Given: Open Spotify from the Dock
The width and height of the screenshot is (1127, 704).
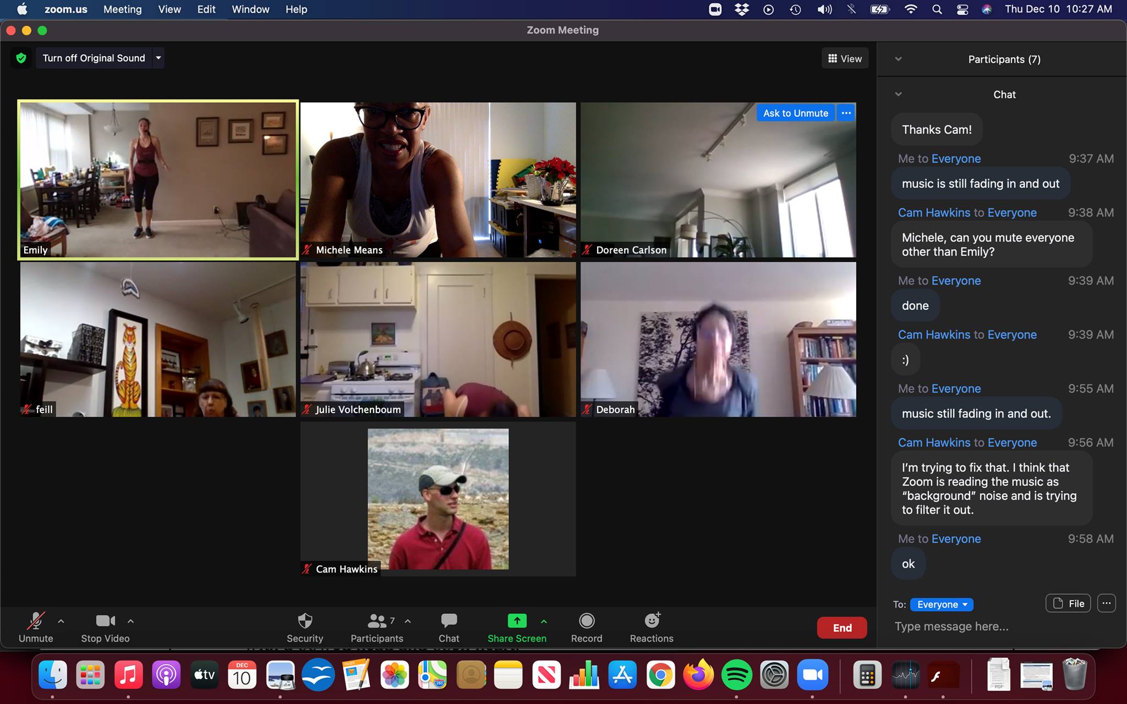Looking at the screenshot, I should point(736,675).
